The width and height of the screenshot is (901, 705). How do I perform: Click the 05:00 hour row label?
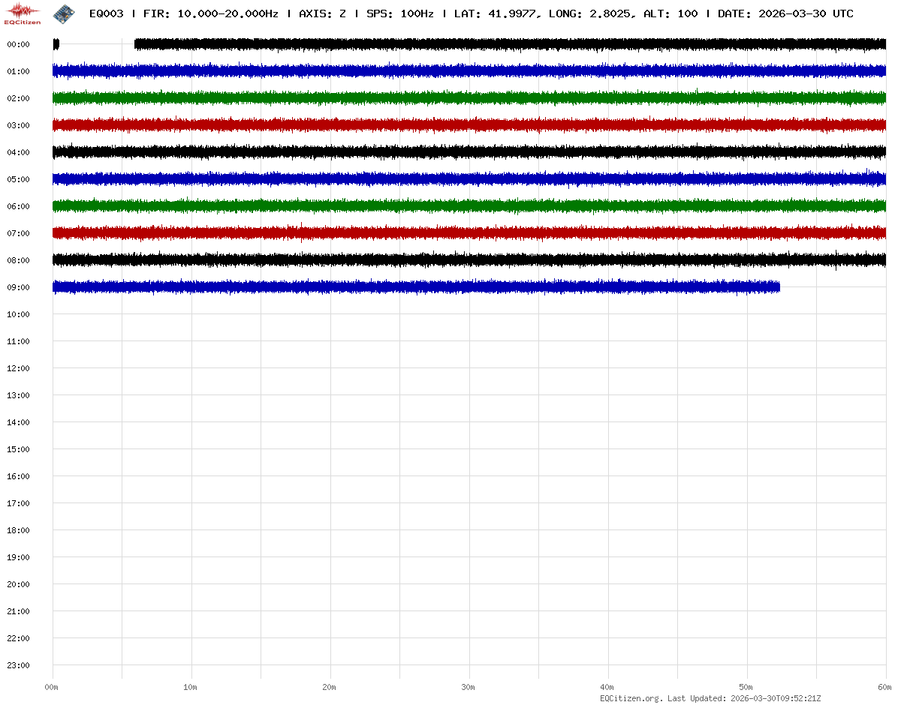point(18,179)
